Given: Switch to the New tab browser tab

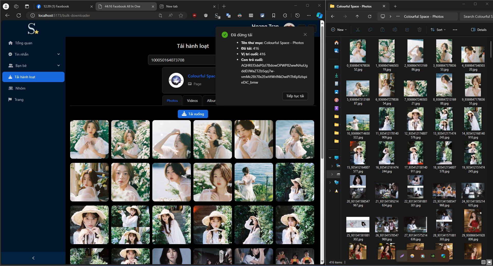Looking at the screenshot, I should tap(188, 6).
